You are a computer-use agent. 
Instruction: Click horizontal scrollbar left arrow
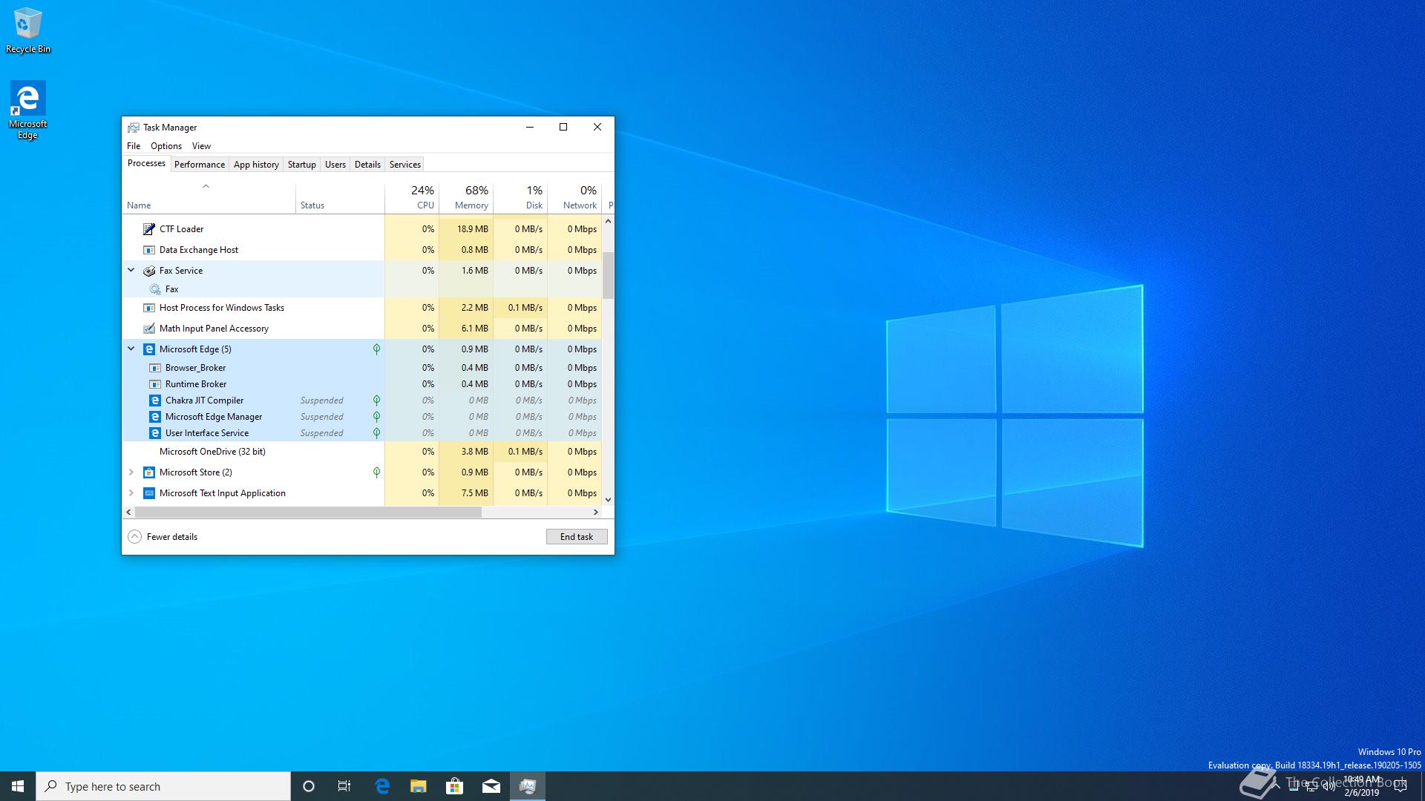click(129, 512)
